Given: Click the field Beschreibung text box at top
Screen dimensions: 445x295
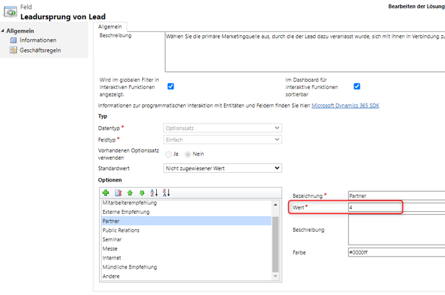Looking at the screenshot, I should click(305, 52).
